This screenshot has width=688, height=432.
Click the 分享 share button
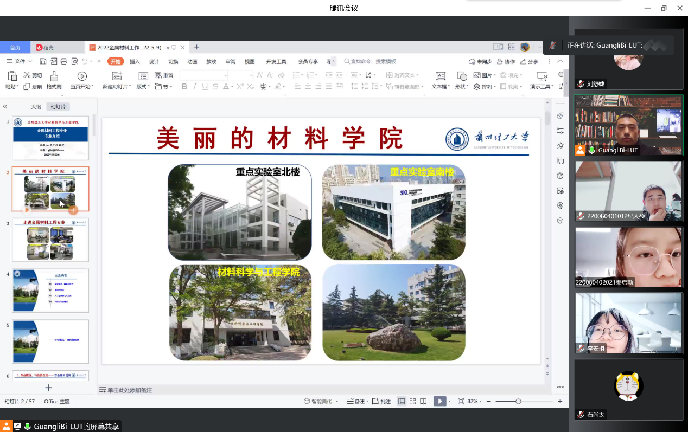click(529, 62)
